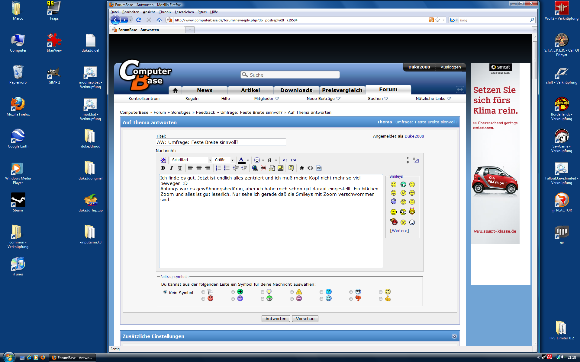Open the Schriftart font dropdown
This screenshot has width=580, height=362.
coord(191,160)
